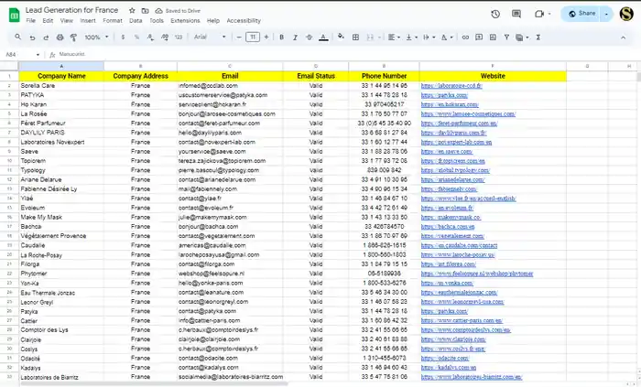The width and height of the screenshot is (641, 387).
Task: Open the Format menu
Action: [x=113, y=20]
